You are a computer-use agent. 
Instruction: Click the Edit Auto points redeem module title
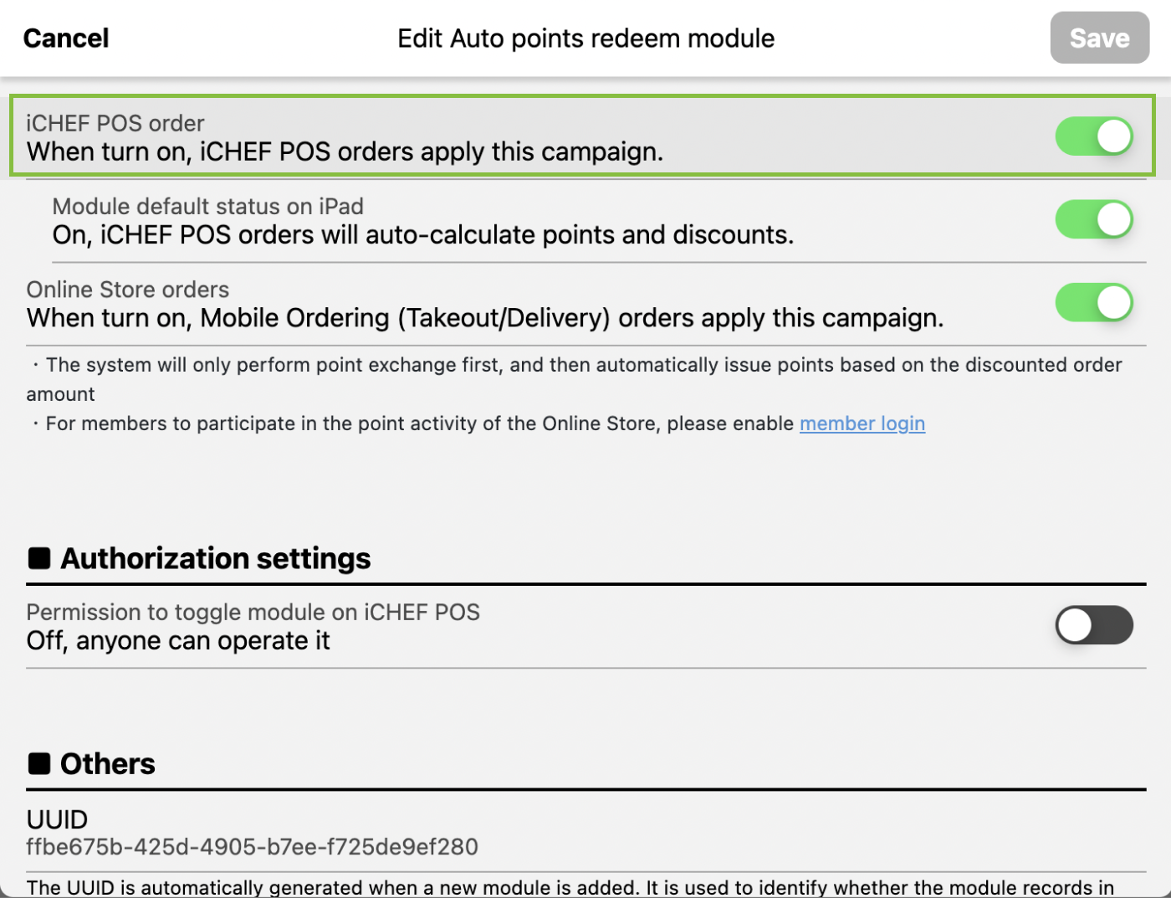tap(585, 38)
